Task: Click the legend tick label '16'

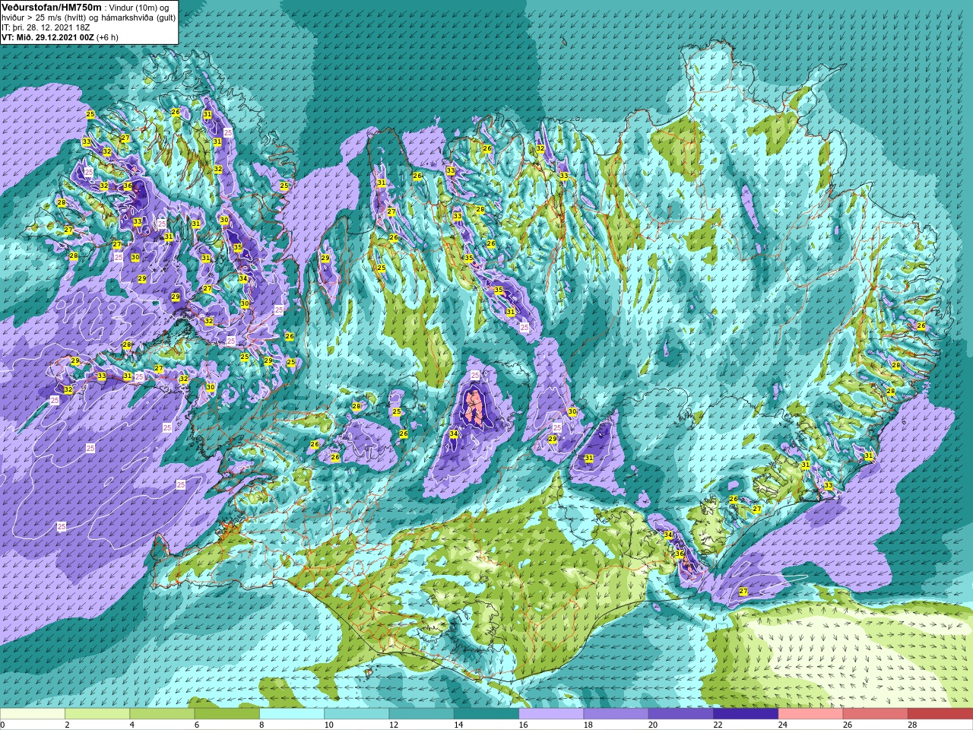Action: coord(524,725)
